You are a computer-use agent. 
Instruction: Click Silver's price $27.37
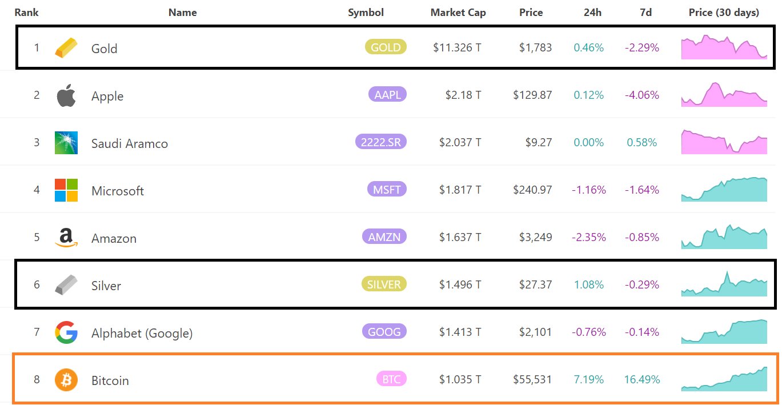click(537, 284)
